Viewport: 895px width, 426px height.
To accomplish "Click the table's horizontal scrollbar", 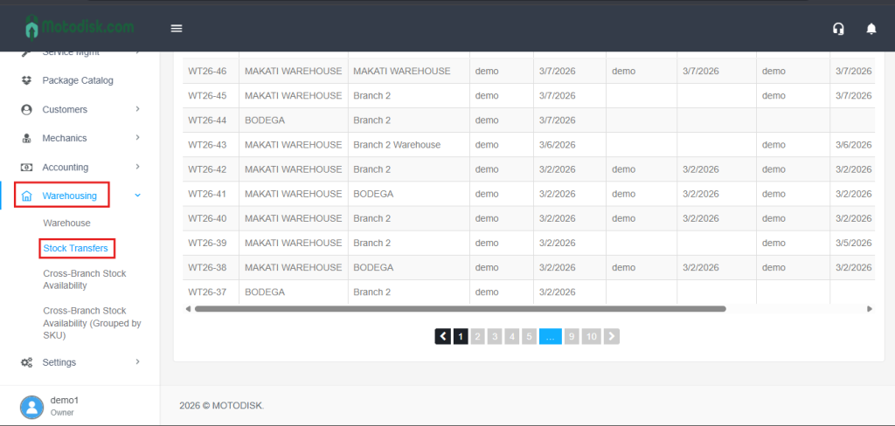I will 460,308.
